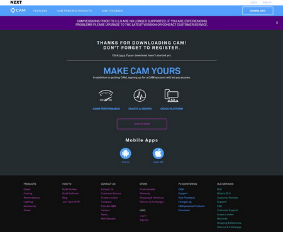The height and width of the screenshot is (232, 283).
Task: Open Build Galleries under How To
Action: tap(70, 194)
